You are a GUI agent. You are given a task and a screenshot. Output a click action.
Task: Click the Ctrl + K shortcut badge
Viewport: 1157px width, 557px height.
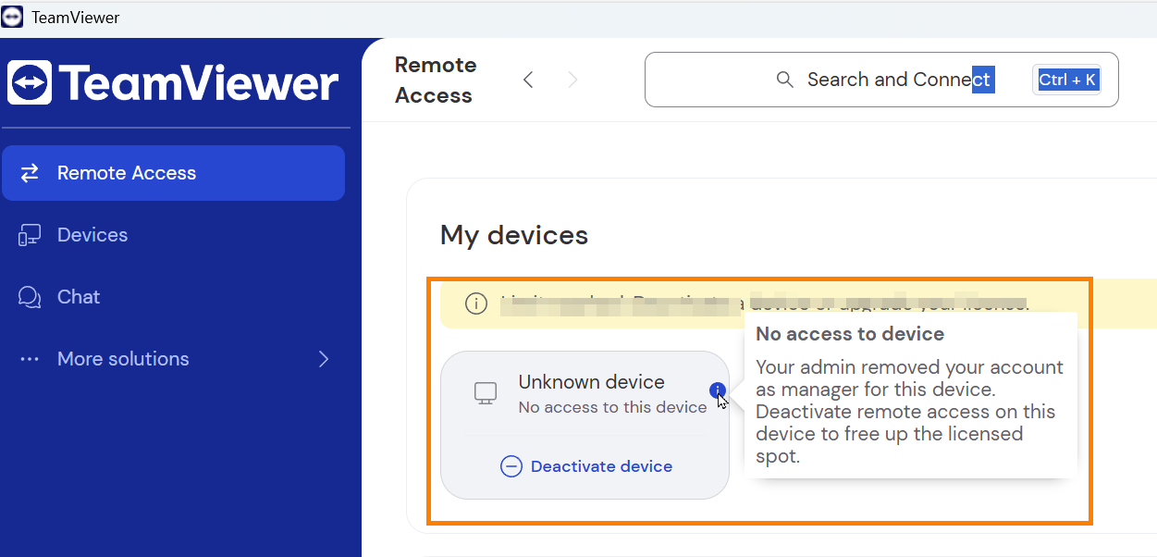(1066, 80)
